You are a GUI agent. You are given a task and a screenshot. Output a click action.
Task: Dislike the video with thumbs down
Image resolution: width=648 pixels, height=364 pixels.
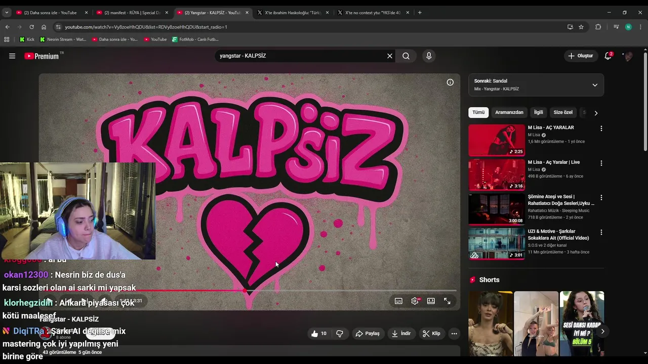(x=340, y=334)
